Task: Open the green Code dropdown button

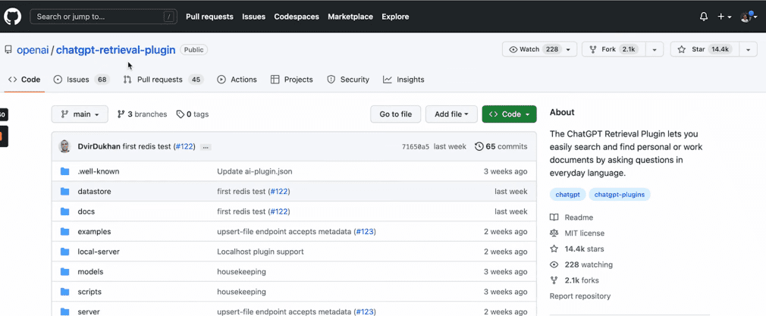Action: (x=509, y=114)
